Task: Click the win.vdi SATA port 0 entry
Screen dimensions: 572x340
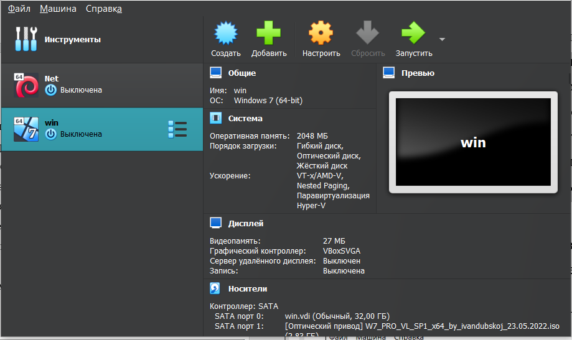Action: click(337, 316)
